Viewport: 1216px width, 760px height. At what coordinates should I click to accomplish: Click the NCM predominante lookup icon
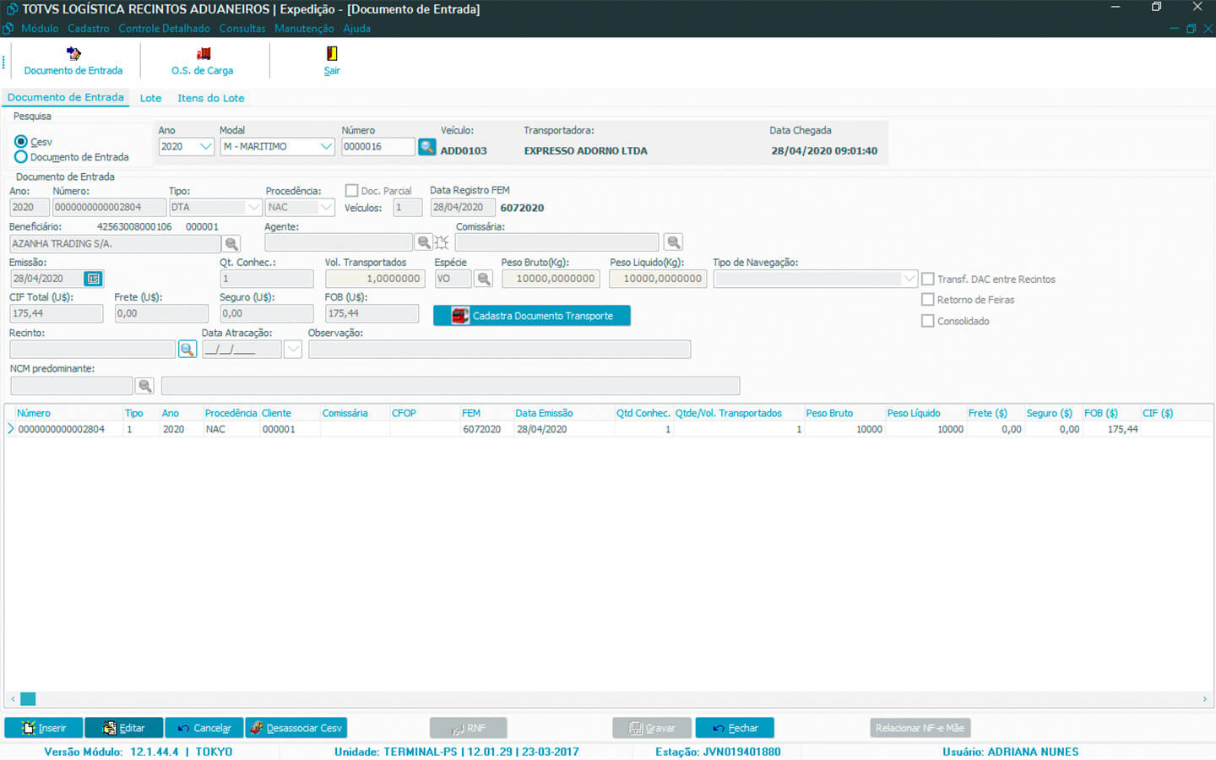145,386
